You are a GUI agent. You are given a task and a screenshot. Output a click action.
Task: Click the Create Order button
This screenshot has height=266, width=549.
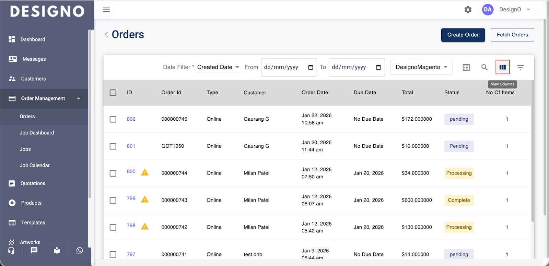click(x=463, y=35)
